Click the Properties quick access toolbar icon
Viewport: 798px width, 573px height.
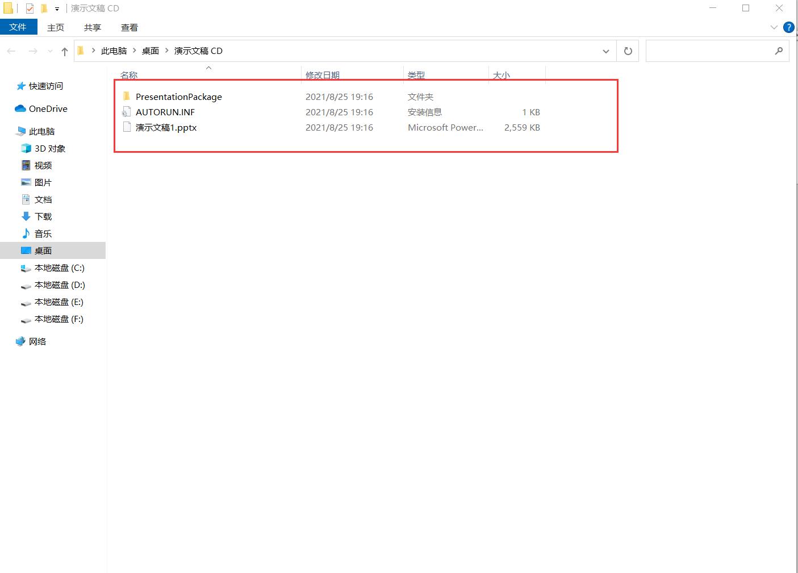tap(30, 9)
